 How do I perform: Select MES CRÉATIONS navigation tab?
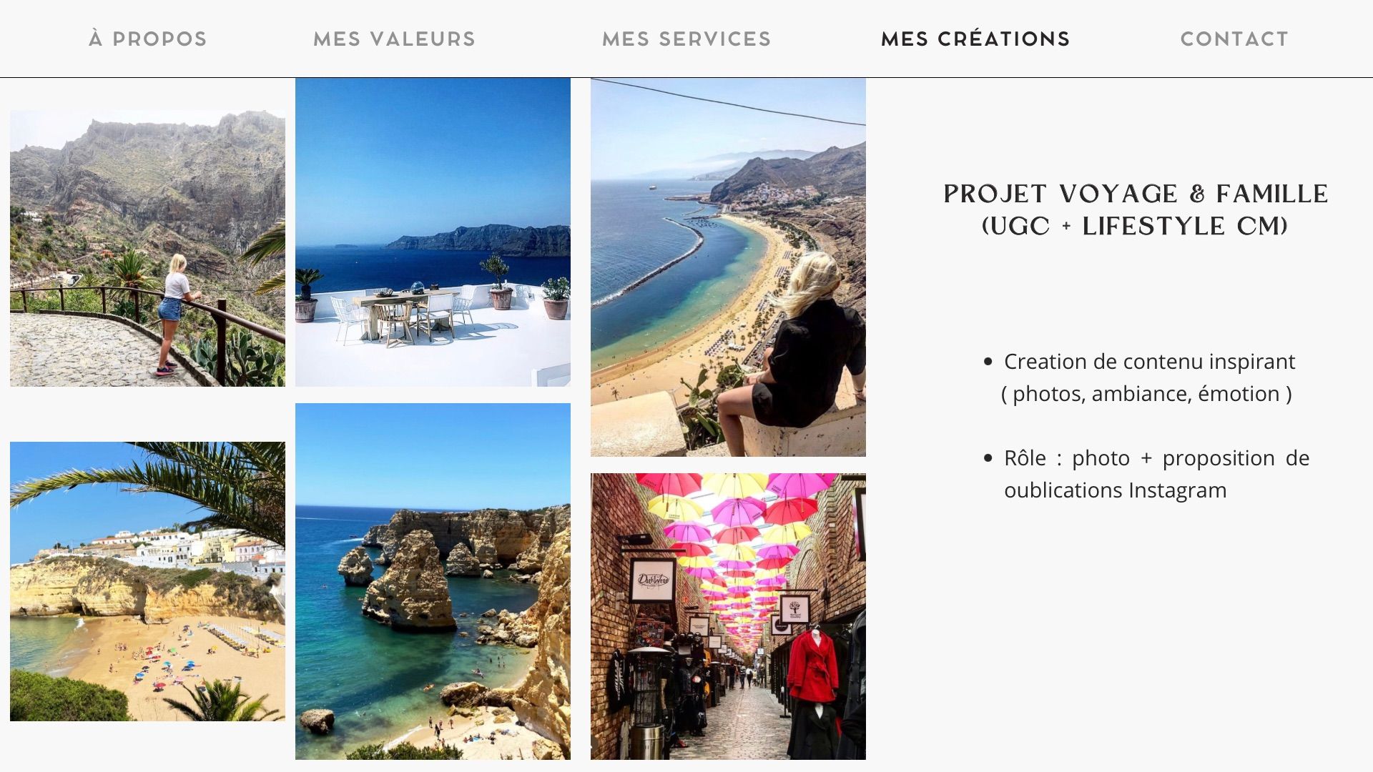(975, 39)
